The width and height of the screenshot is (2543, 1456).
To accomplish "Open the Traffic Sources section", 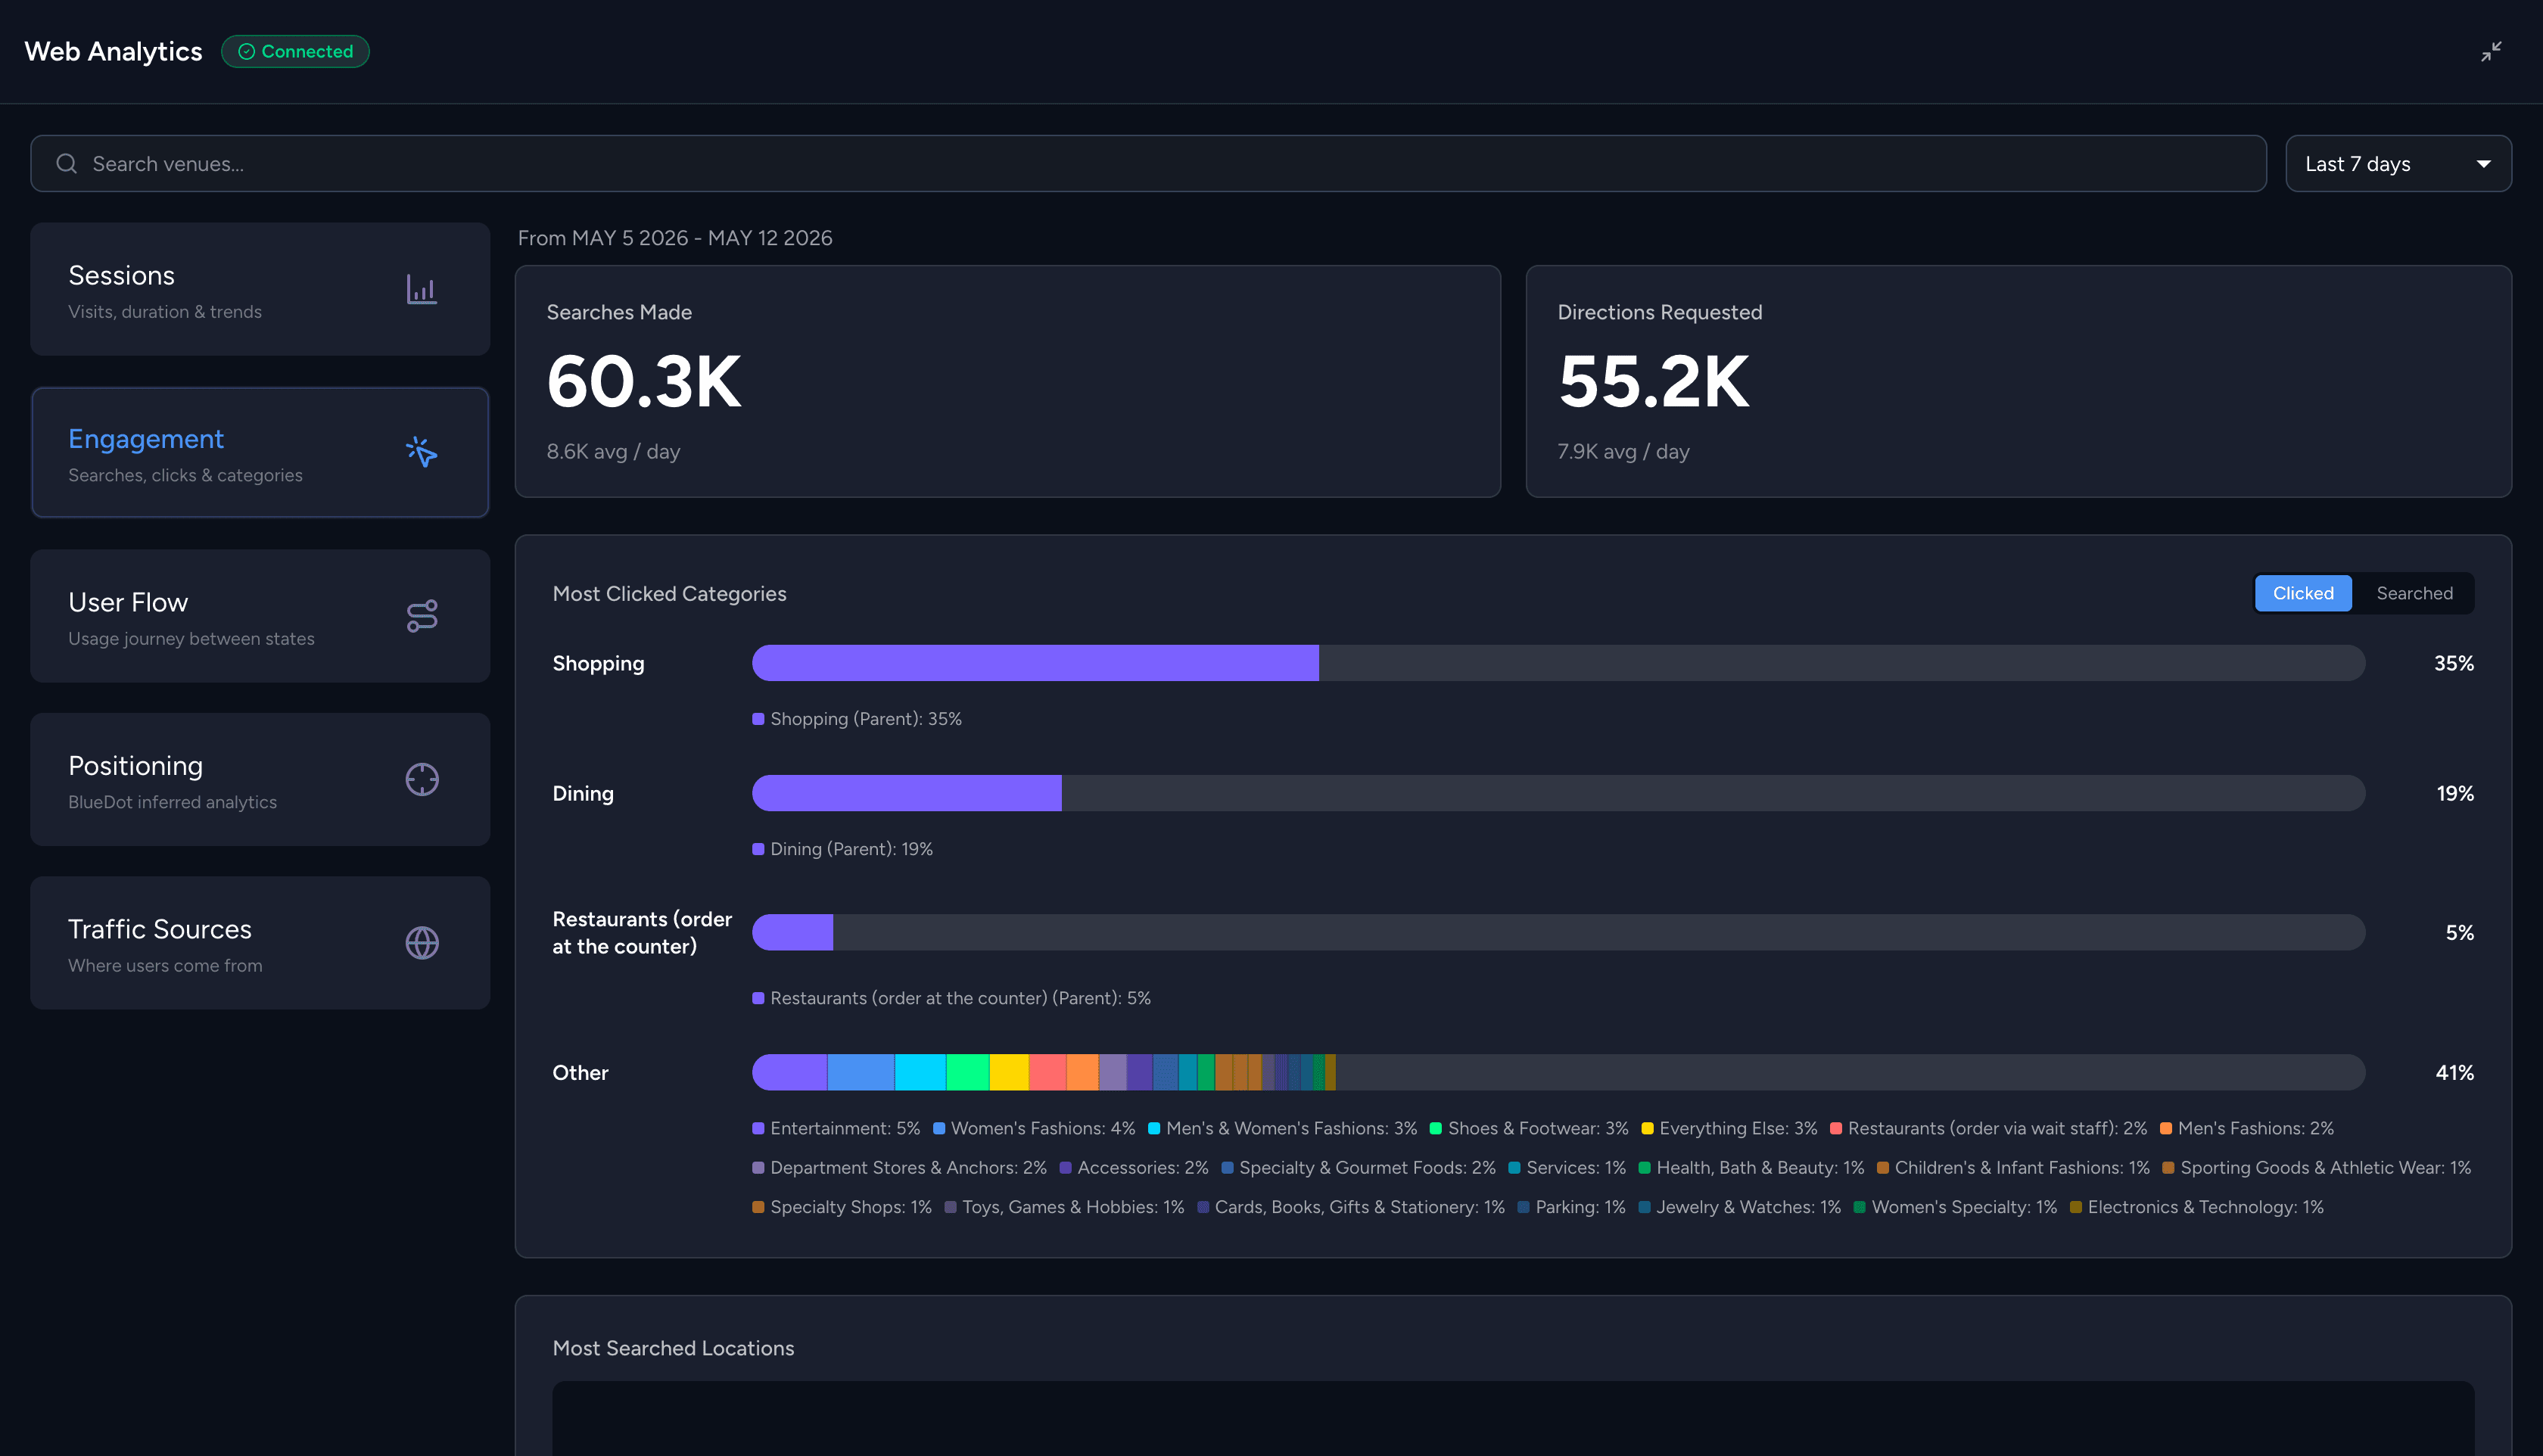I will point(260,943).
